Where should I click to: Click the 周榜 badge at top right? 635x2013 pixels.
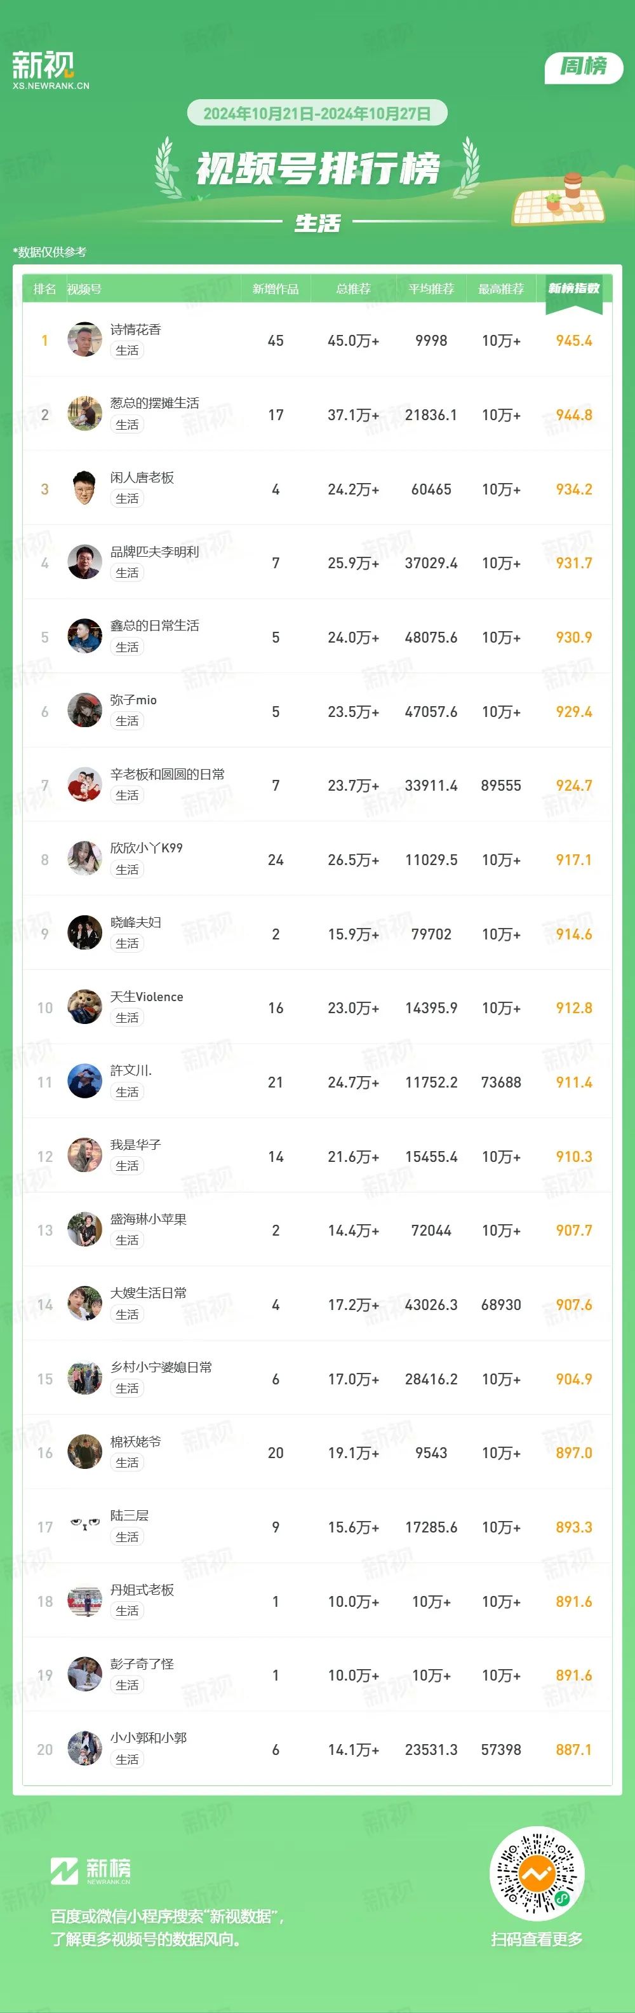pos(583,67)
